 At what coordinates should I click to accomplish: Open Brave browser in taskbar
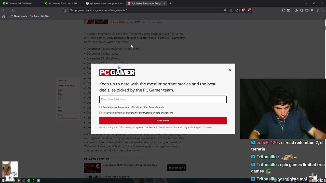point(19,180)
